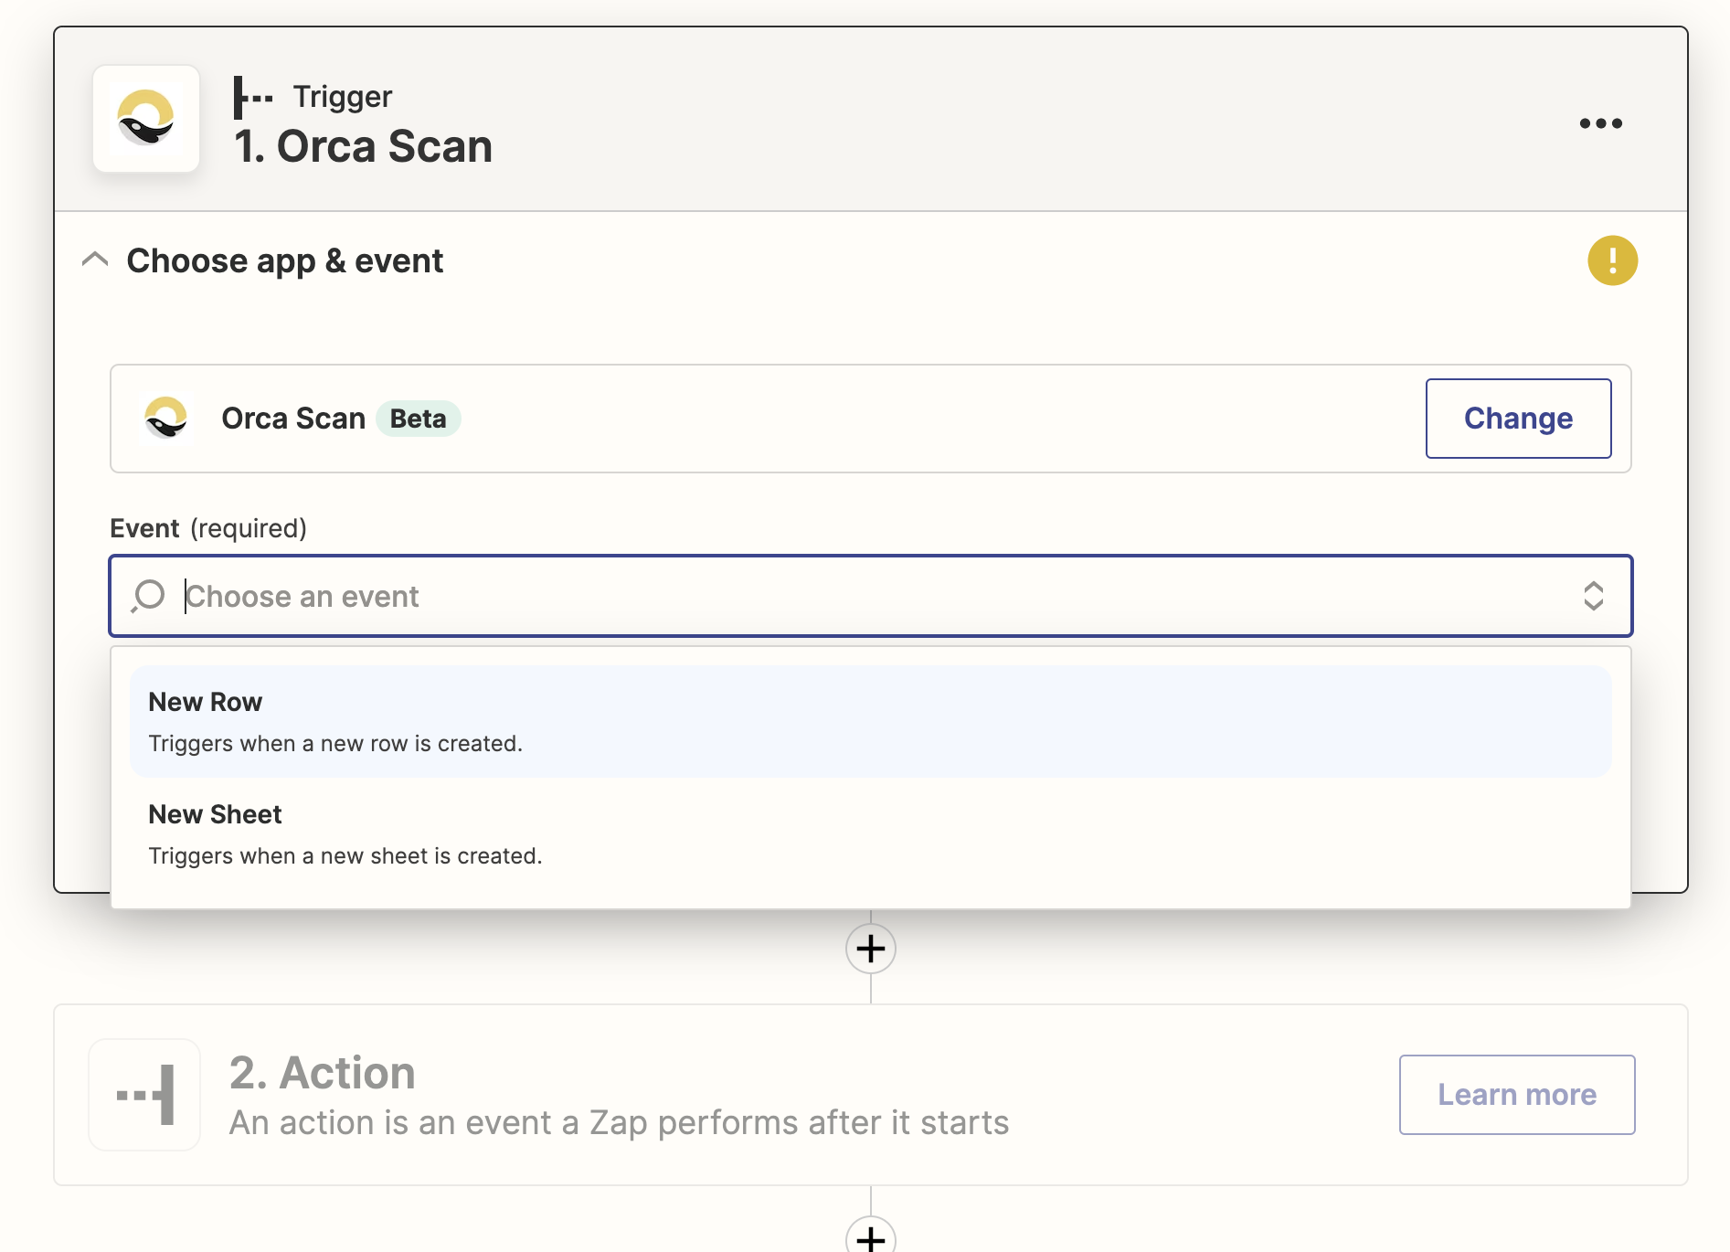Click the 1. Orca Scan step title
The width and height of the screenshot is (1730, 1252).
point(363,146)
